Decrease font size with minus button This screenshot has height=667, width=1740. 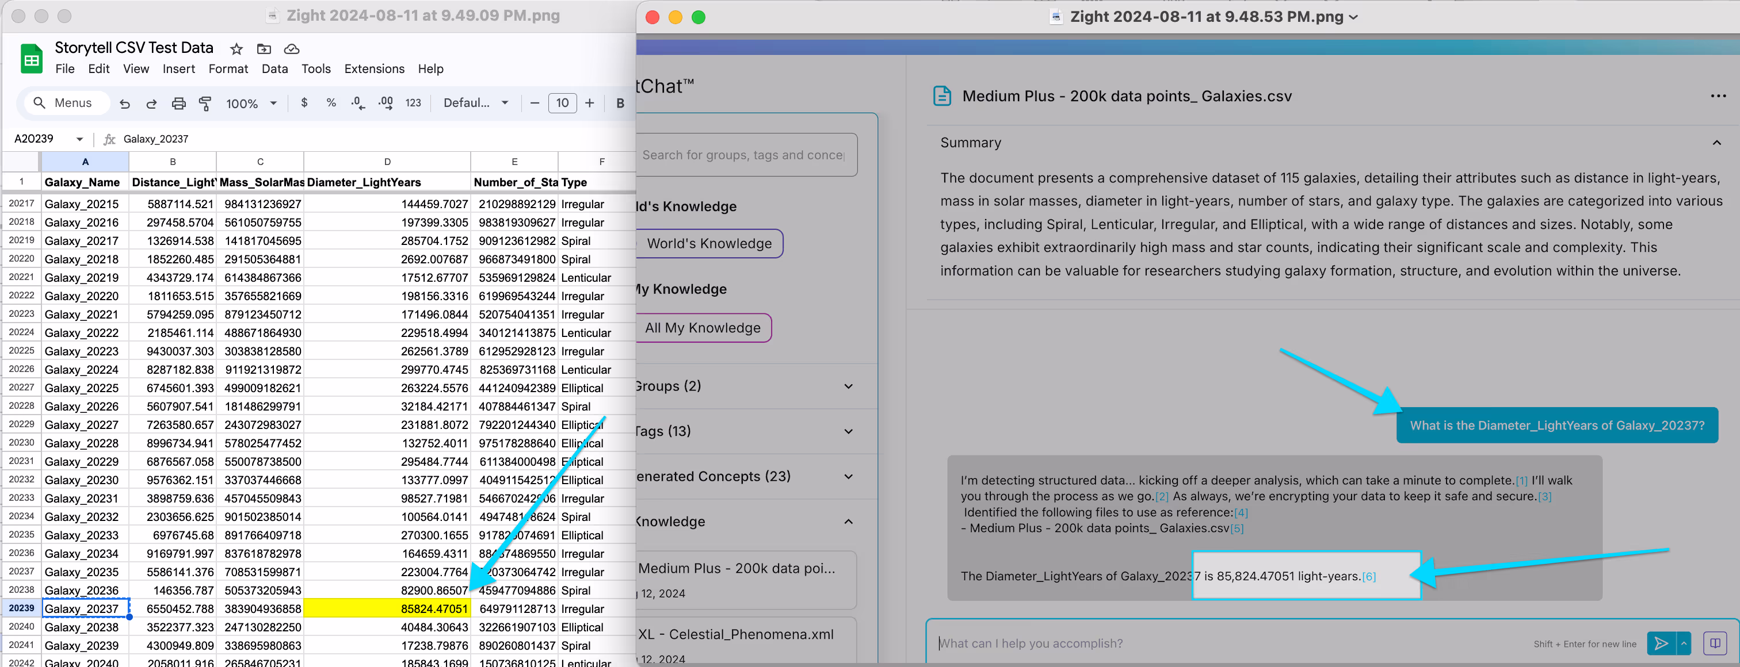click(x=535, y=102)
